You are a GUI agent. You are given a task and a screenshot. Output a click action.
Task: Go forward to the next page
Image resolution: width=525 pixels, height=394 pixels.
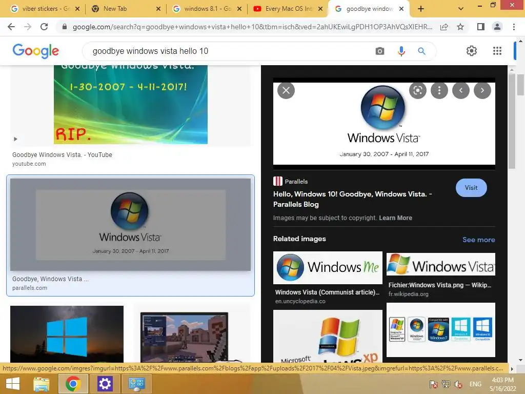pyautogui.click(x=28, y=27)
